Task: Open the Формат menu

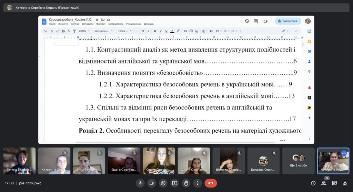Action: pyautogui.click(x=101, y=24)
